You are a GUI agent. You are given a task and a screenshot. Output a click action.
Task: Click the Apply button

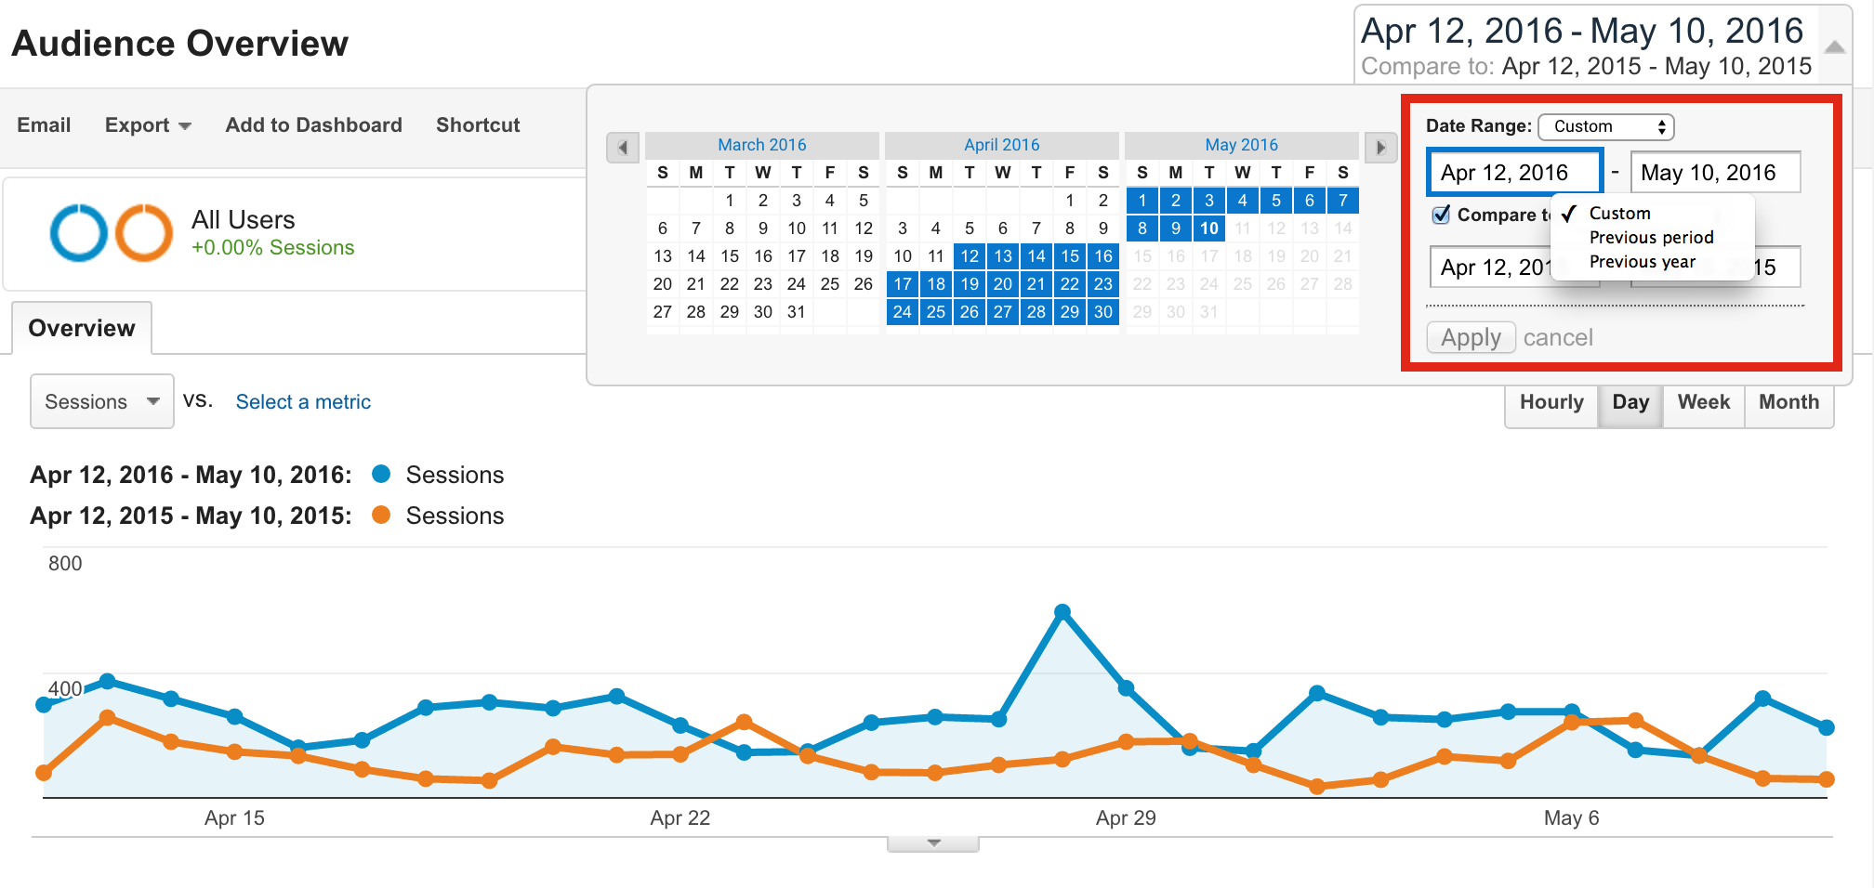[x=1471, y=337]
